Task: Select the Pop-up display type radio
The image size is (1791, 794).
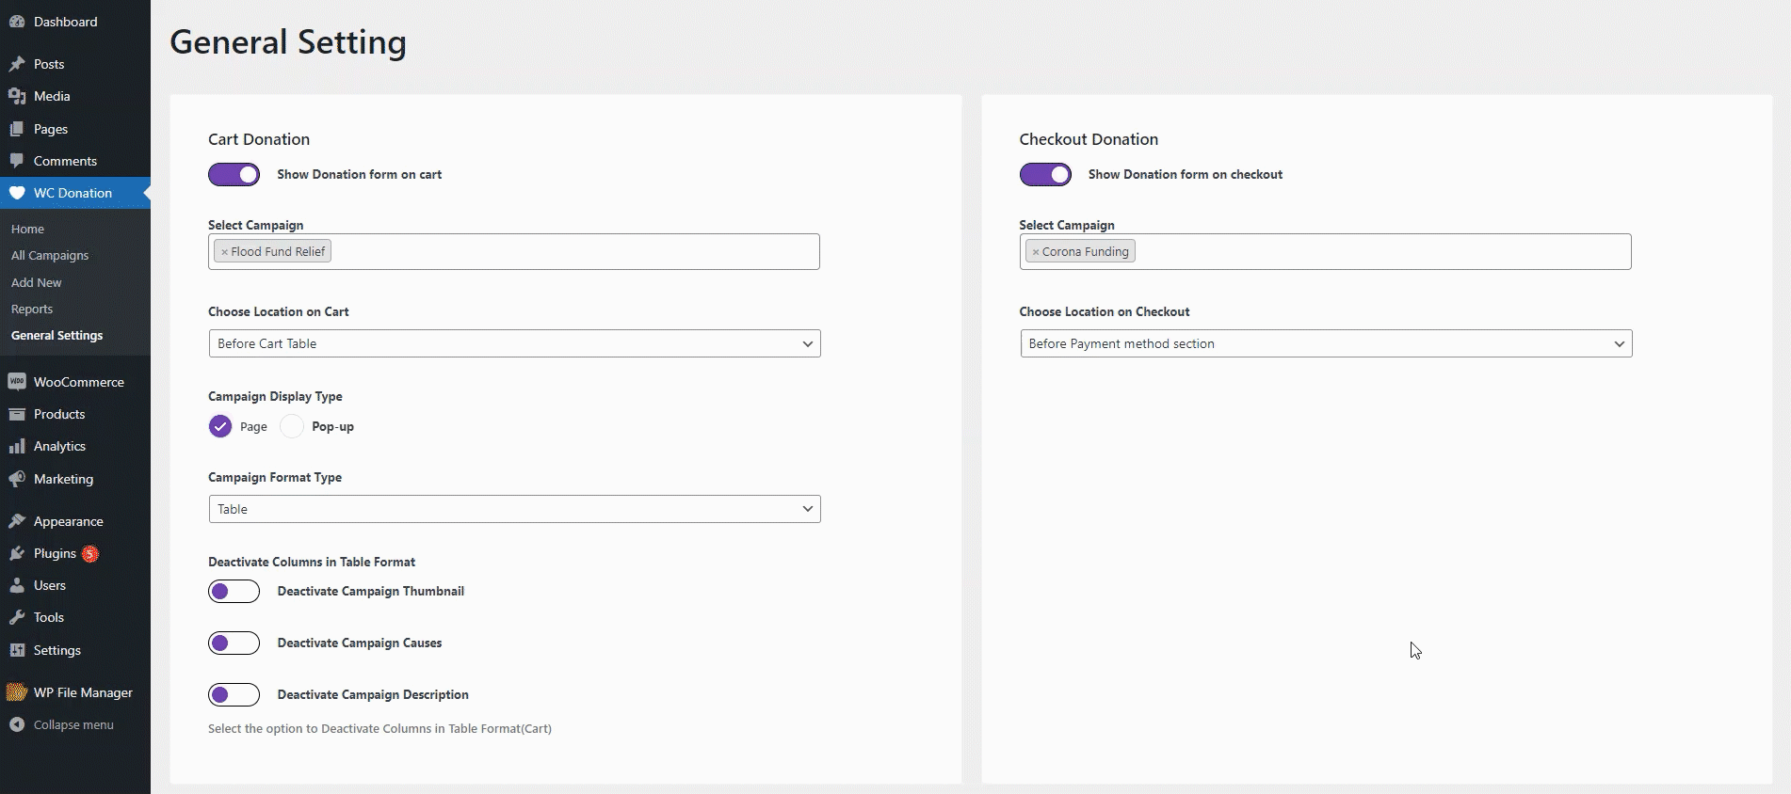Action: tap(292, 426)
